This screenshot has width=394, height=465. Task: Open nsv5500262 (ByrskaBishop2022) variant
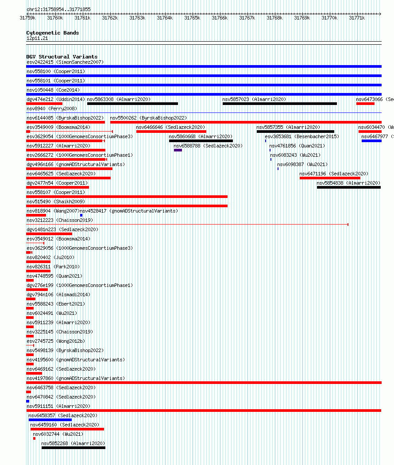(149, 118)
